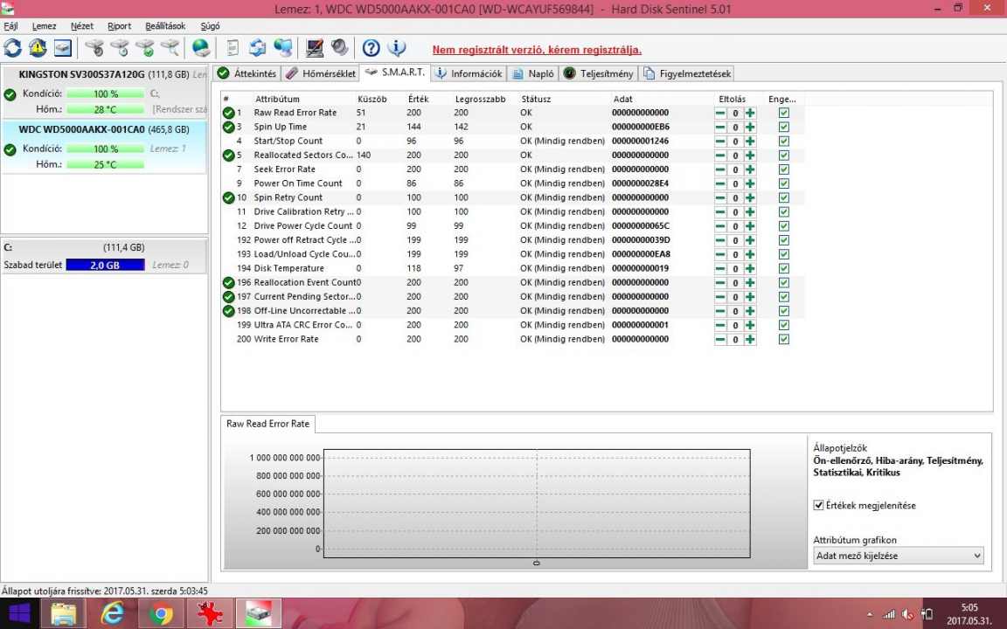Screen dimensions: 1007x629
Task: Click the Nem regisztrált verzió registration link
Action: (x=537, y=50)
